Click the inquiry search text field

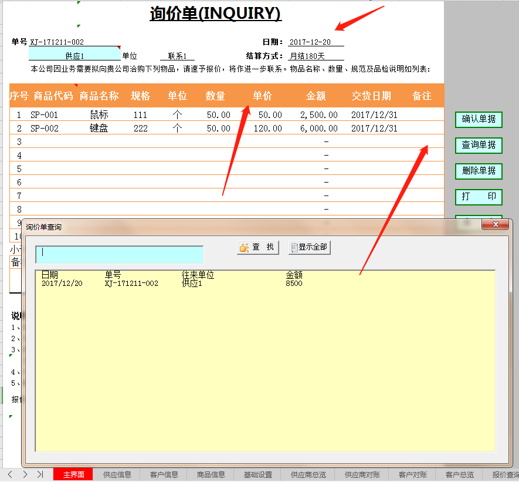click(119, 254)
